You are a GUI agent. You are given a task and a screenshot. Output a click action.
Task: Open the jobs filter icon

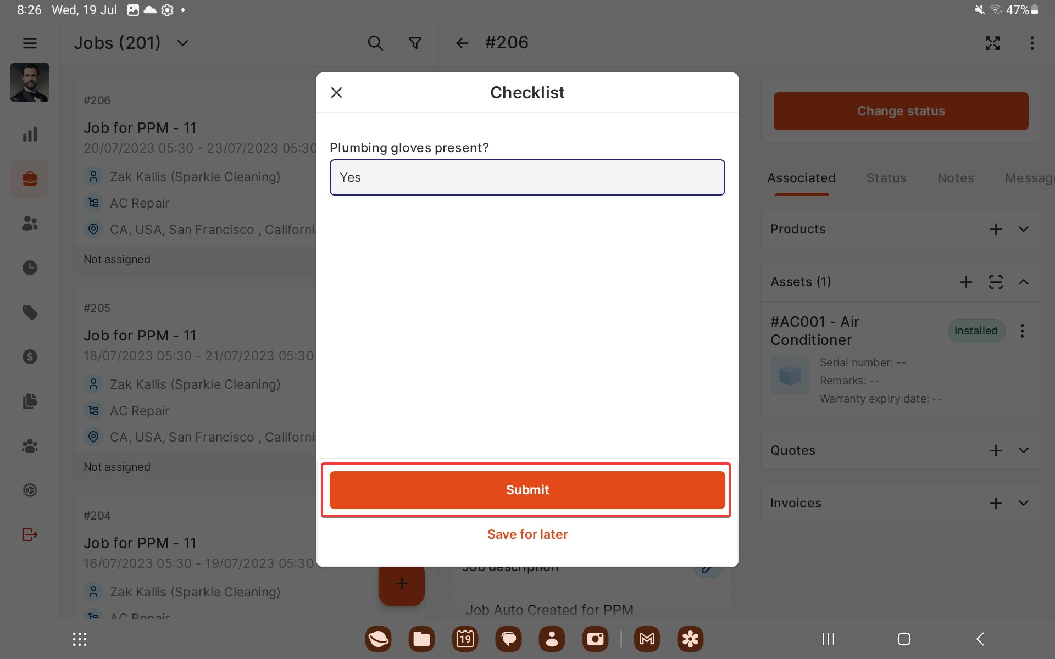pos(415,43)
